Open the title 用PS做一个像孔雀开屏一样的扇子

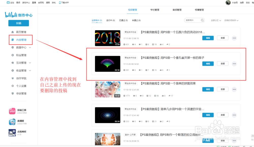[x=172, y=58]
